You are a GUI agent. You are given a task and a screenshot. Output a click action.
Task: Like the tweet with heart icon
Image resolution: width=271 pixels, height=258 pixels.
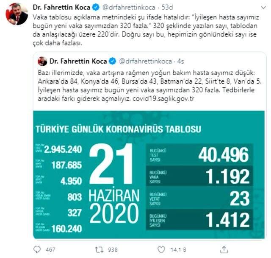pos(161,250)
